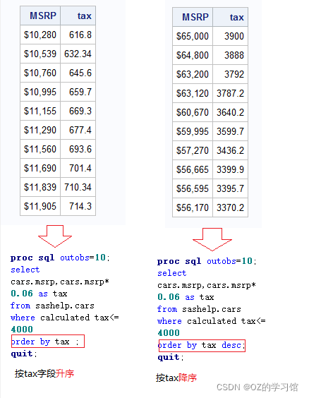309x398 pixels.
Task: Select the 3787.2 tax value
Action: [231, 93]
